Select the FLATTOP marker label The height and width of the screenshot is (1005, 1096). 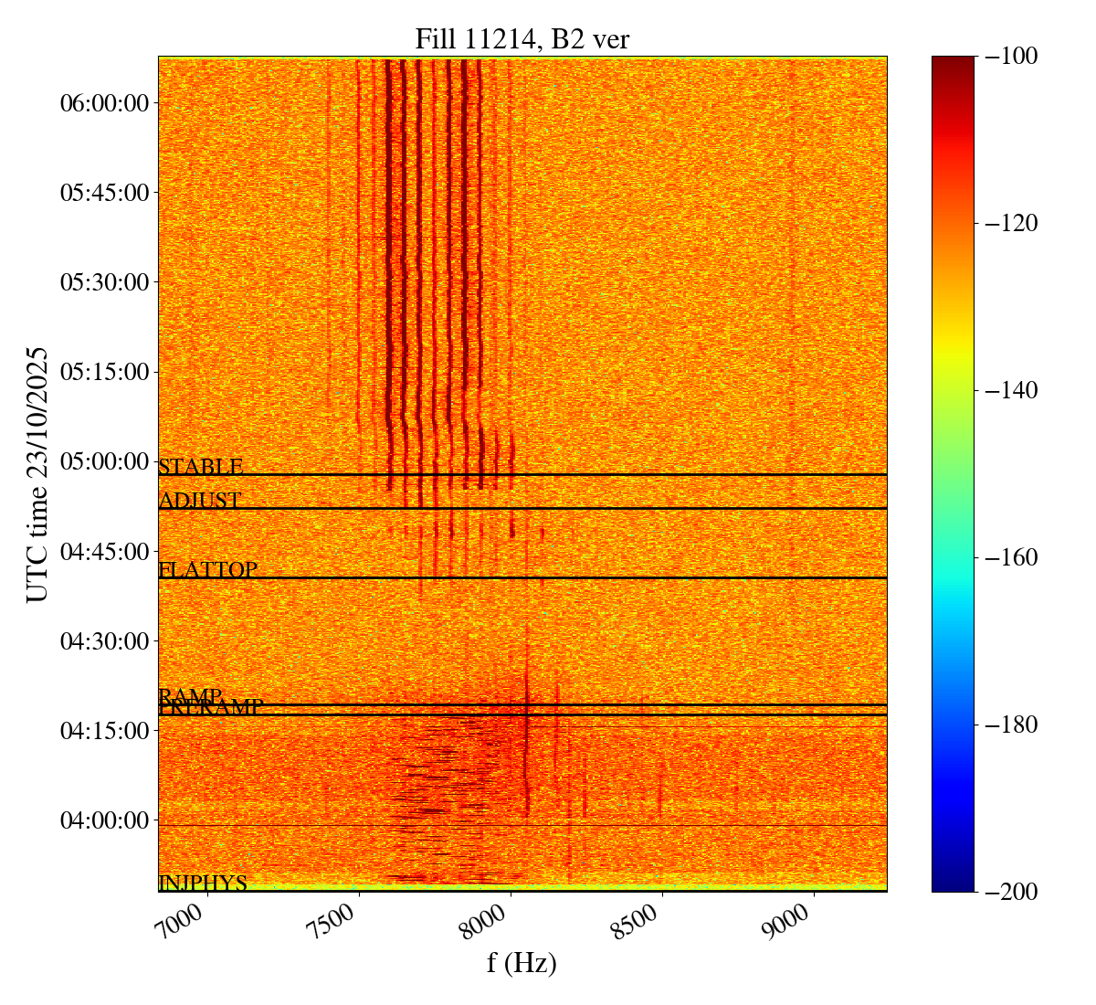[208, 570]
